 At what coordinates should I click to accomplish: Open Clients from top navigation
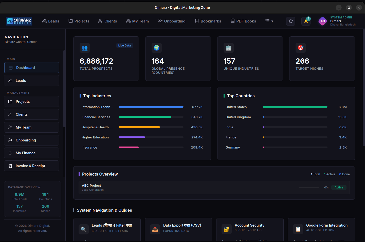(107, 21)
